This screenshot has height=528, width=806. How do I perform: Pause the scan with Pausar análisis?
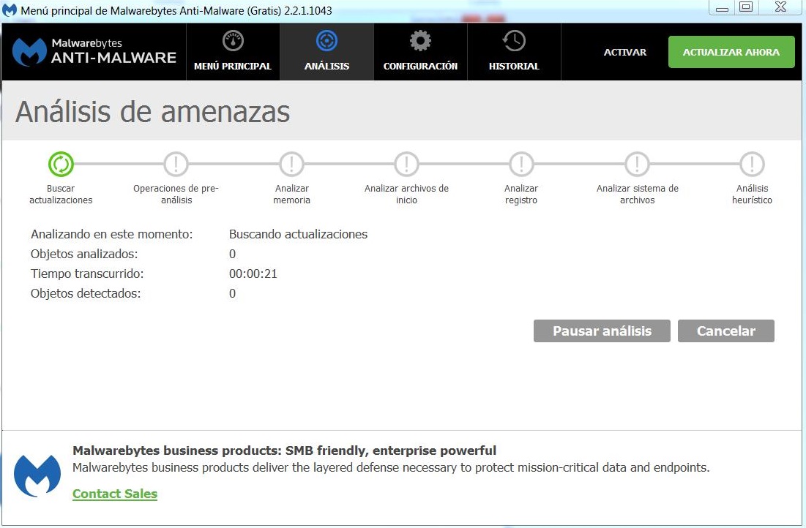602,331
